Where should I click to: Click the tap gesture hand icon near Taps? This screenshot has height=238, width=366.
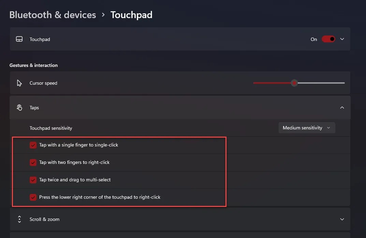pyautogui.click(x=19, y=107)
